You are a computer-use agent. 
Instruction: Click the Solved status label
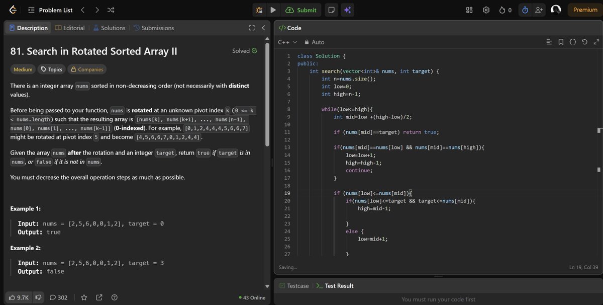245,51
